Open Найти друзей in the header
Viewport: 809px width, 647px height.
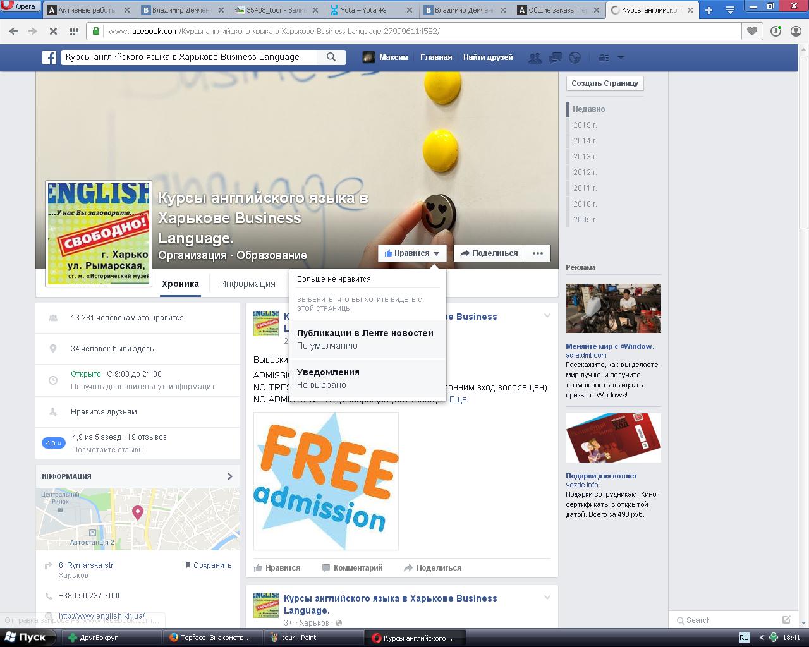tap(488, 57)
